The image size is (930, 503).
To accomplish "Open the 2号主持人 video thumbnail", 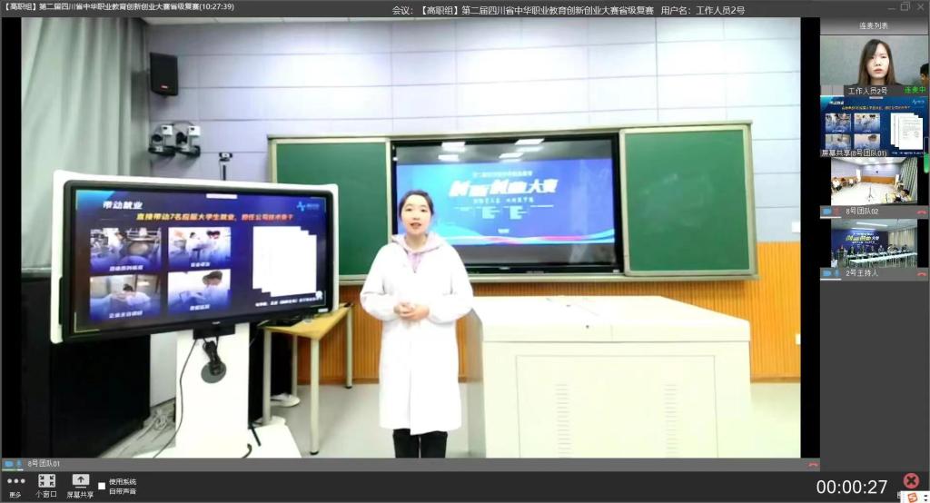I will 873,243.
